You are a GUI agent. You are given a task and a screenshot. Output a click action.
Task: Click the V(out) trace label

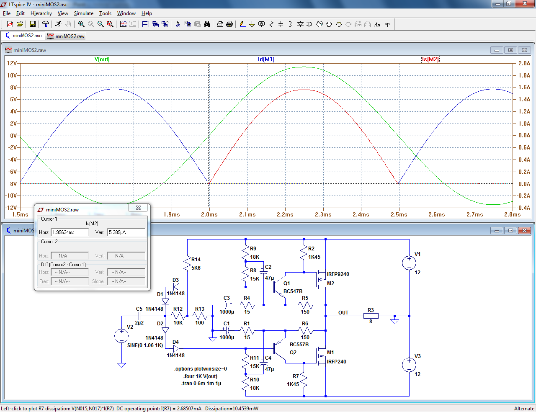[x=102, y=59]
